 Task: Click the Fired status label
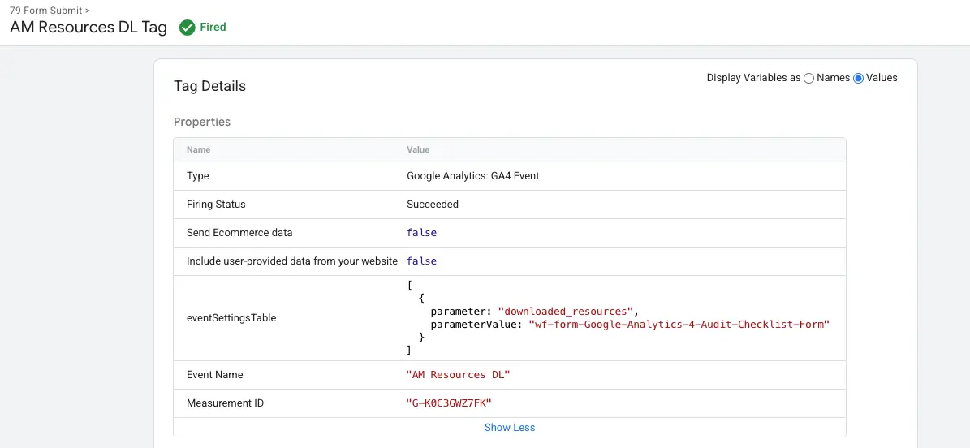pos(213,28)
